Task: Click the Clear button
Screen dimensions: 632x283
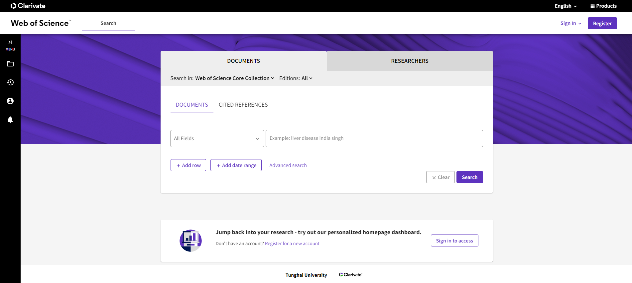Action: pos(441,177)
